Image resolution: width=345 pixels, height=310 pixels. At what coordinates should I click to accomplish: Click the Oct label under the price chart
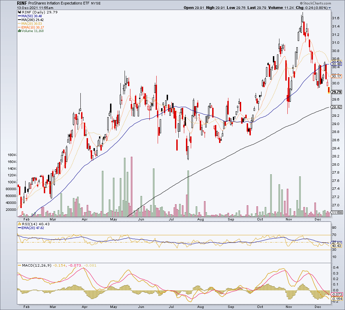260,219
